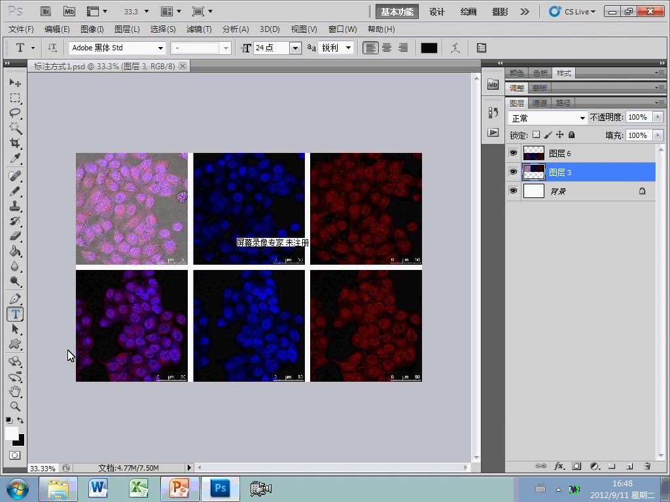Select the Rectangular Marquee tool
Image resolution: width=670 pixels, height=502 pixels.
click(x=15, y=98)
